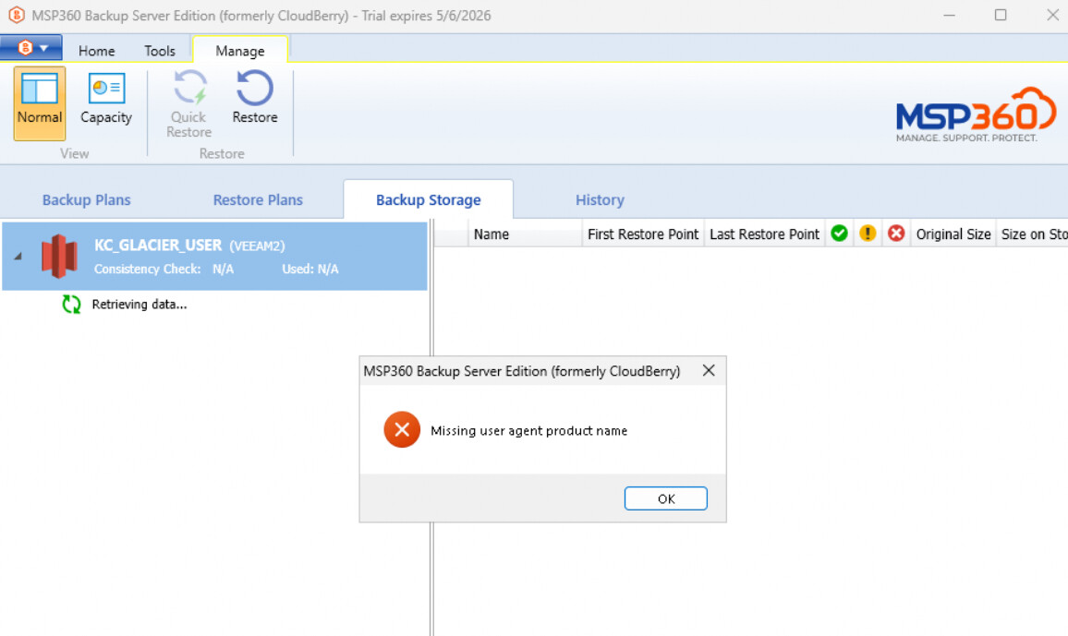Click the yellow warning status column icon
This screenshot has height=636, width=1068.
coord(868,234)
